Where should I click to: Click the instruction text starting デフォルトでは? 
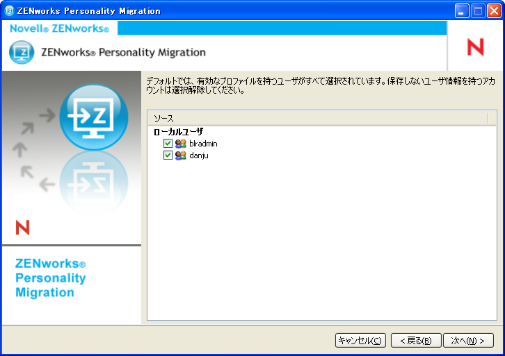[x=321, y=85]
